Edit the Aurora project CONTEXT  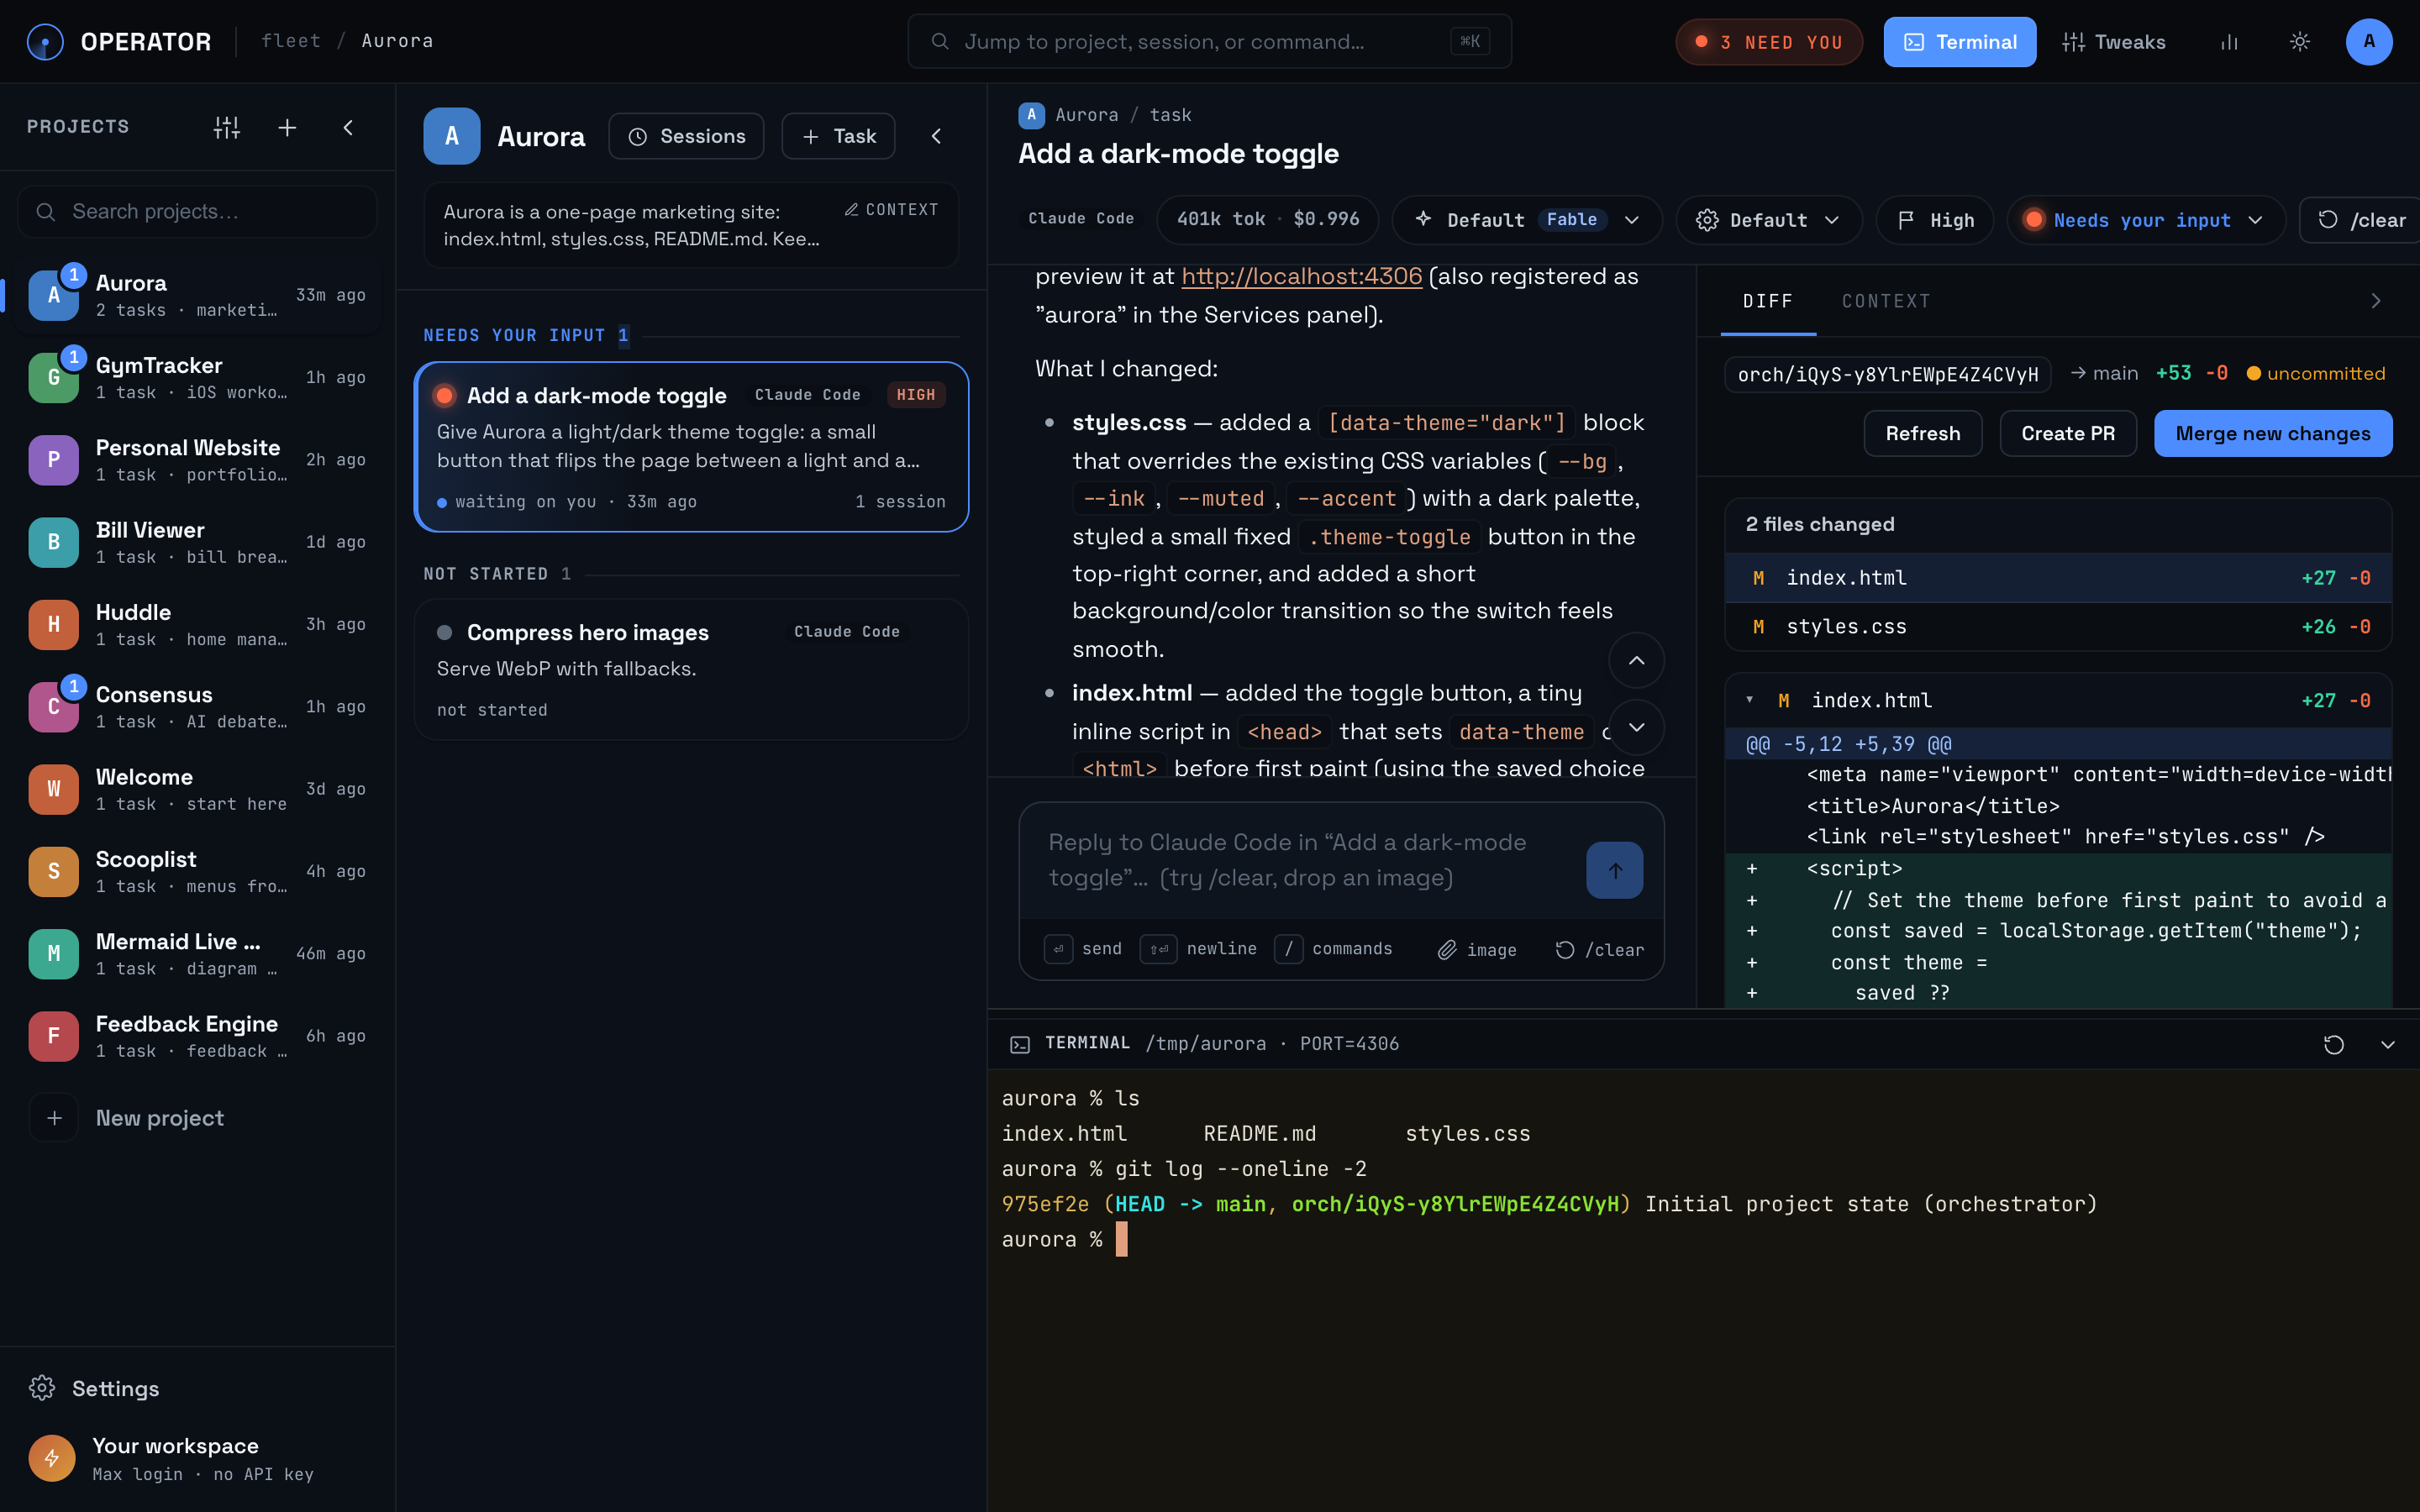[x=891, y=209]
